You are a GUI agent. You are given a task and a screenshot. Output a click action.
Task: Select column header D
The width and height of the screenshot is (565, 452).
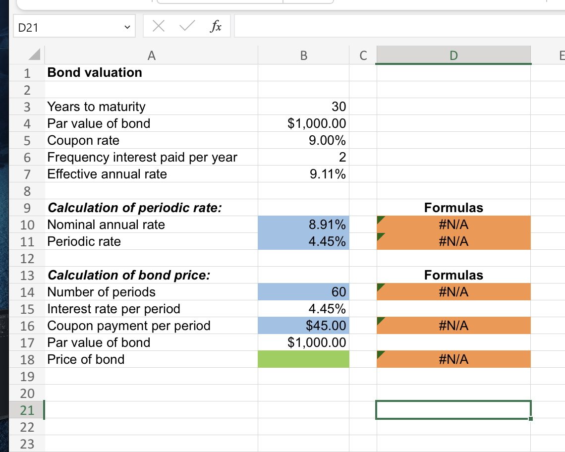tap(453, 55)
